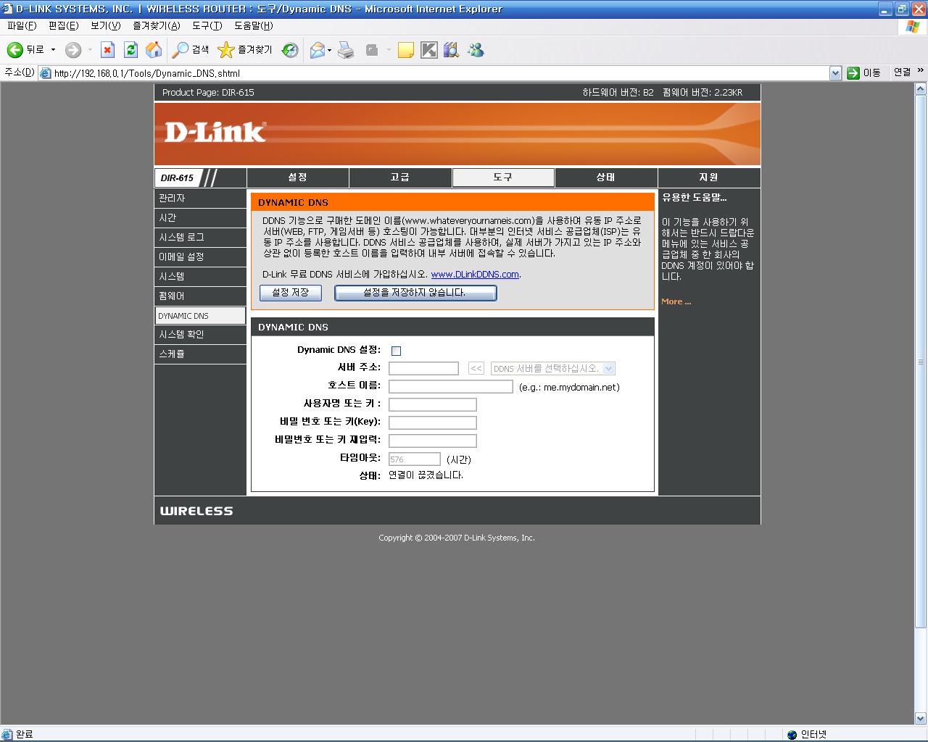Viewport: 928px width, 742px height.
Task: Click the Research book icon in toolbar
Action: pyautogui.click(x=452, y=50)
